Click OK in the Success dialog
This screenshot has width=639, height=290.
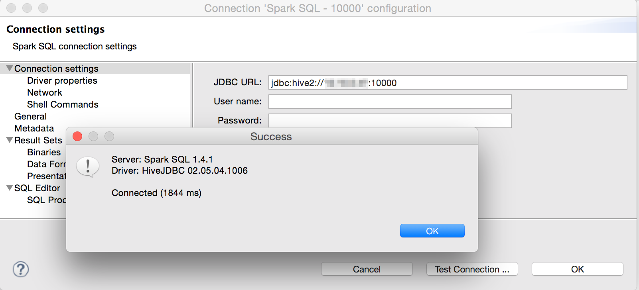point(432,231)
